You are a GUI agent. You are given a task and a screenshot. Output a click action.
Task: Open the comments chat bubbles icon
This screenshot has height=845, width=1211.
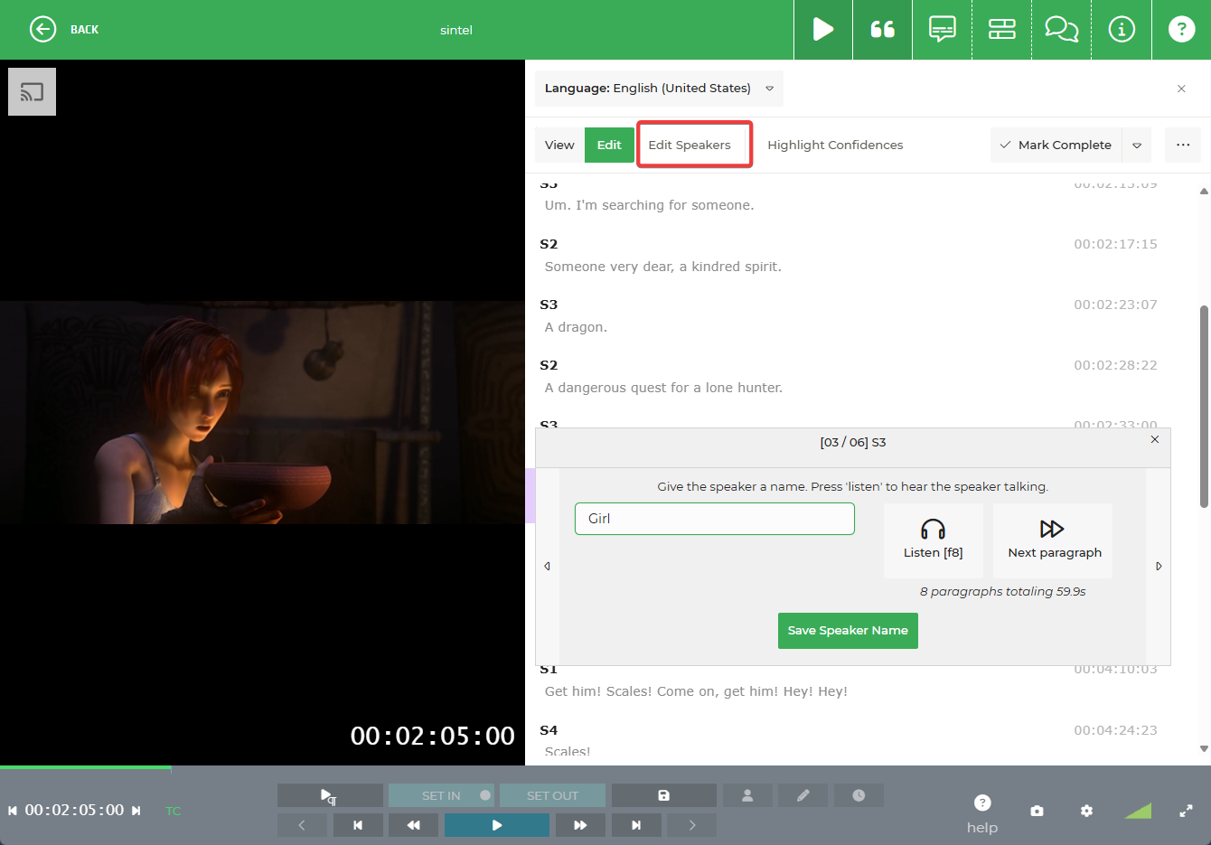[1061, 30]
